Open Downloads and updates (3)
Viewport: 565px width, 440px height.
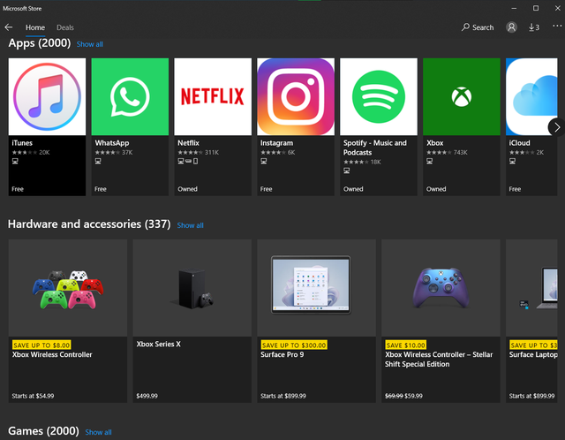(x=534, y=27)
